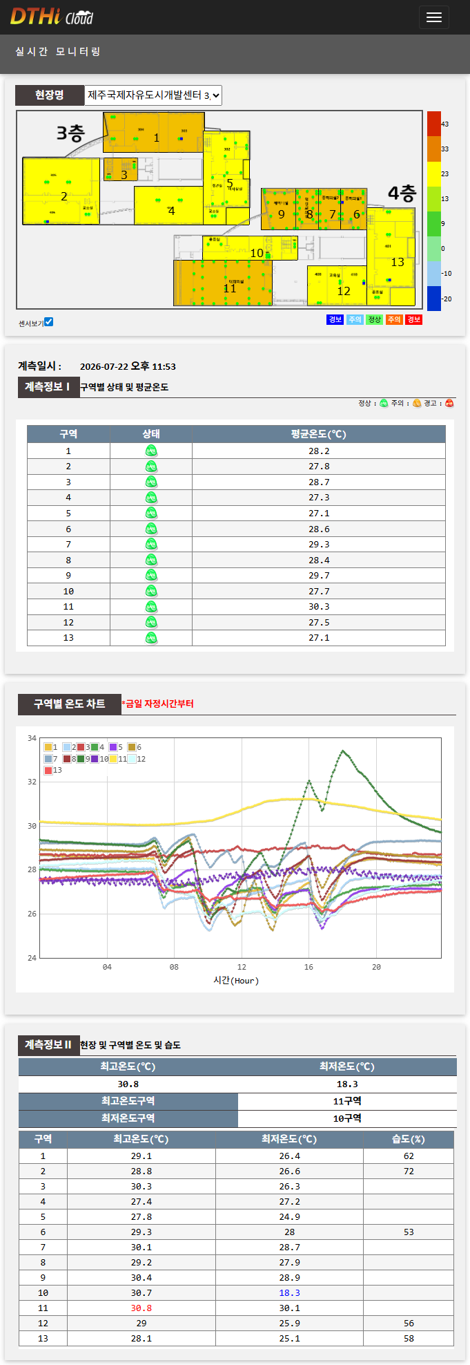Click zone 4 status icon in table
Viewport: 470px width, 1365px height.
[151, 498]
